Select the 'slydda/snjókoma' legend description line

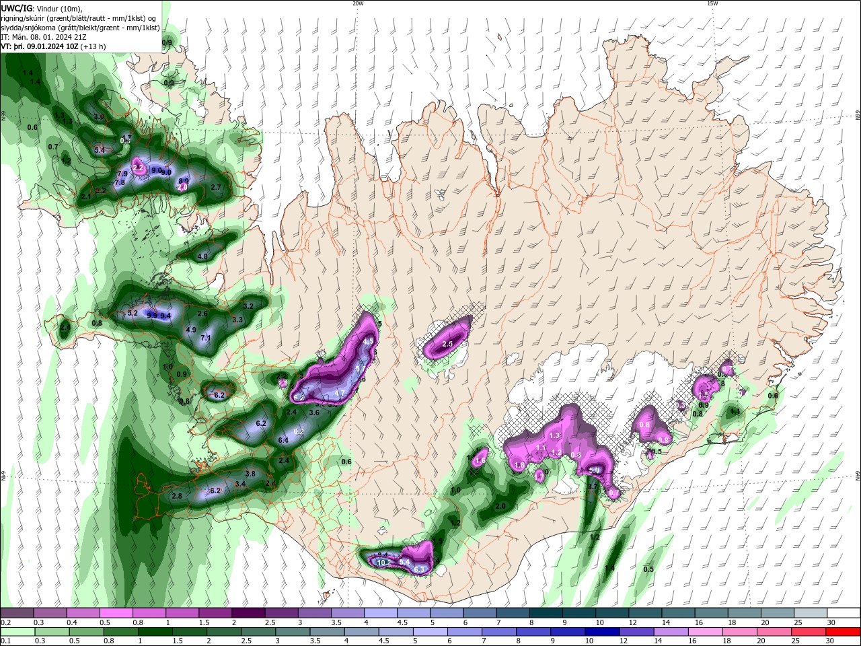[x=80, y=28]
